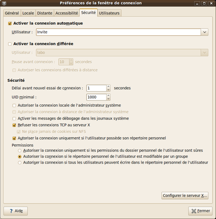
Task: Click the X icon on Fermer button
Action: (193, 211)
